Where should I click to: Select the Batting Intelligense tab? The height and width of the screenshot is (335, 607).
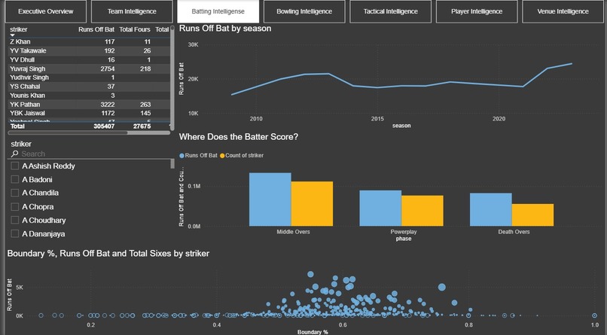(218, 11)
